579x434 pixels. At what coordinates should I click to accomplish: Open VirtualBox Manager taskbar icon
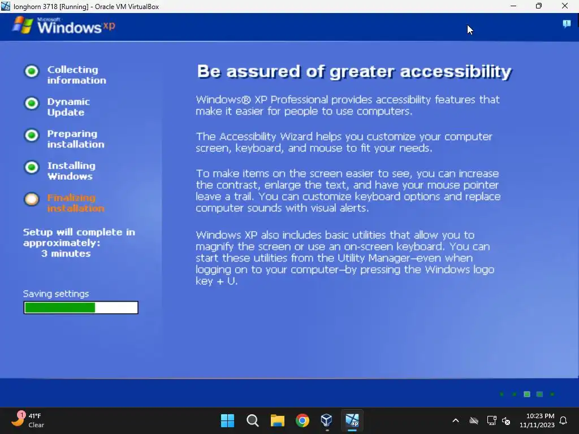coord(327,420)
